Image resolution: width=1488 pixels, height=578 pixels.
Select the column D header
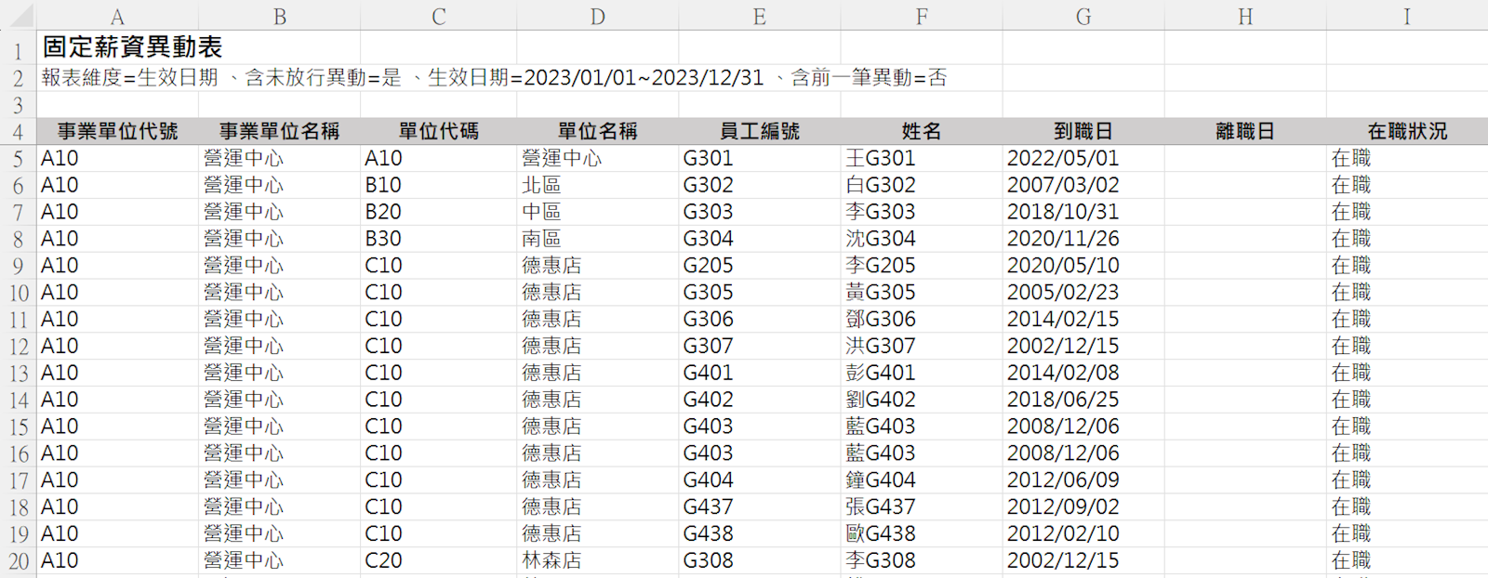(x=598, y=16)
